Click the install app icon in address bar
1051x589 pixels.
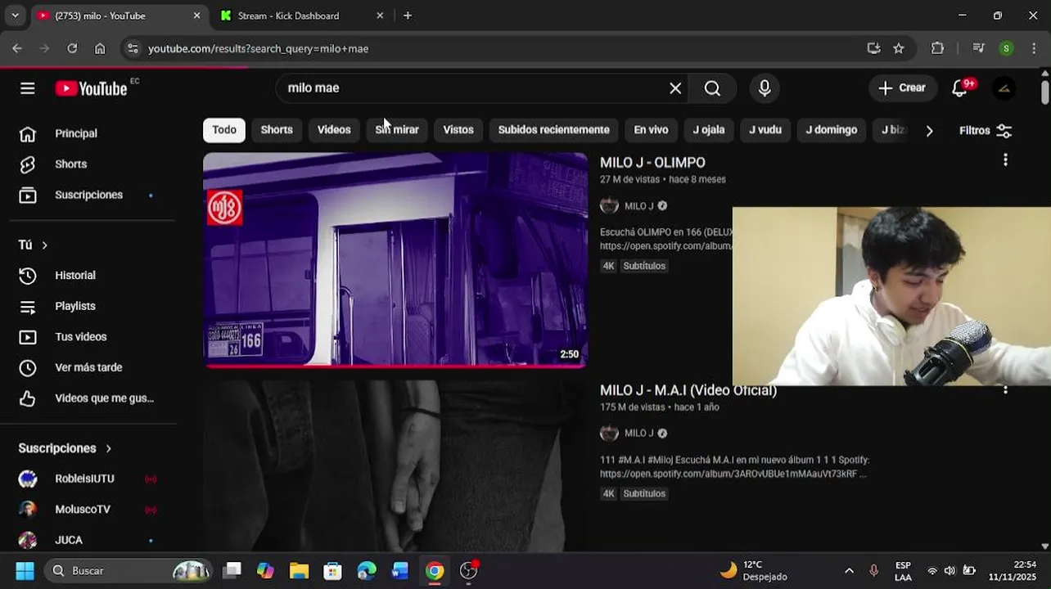873,48
